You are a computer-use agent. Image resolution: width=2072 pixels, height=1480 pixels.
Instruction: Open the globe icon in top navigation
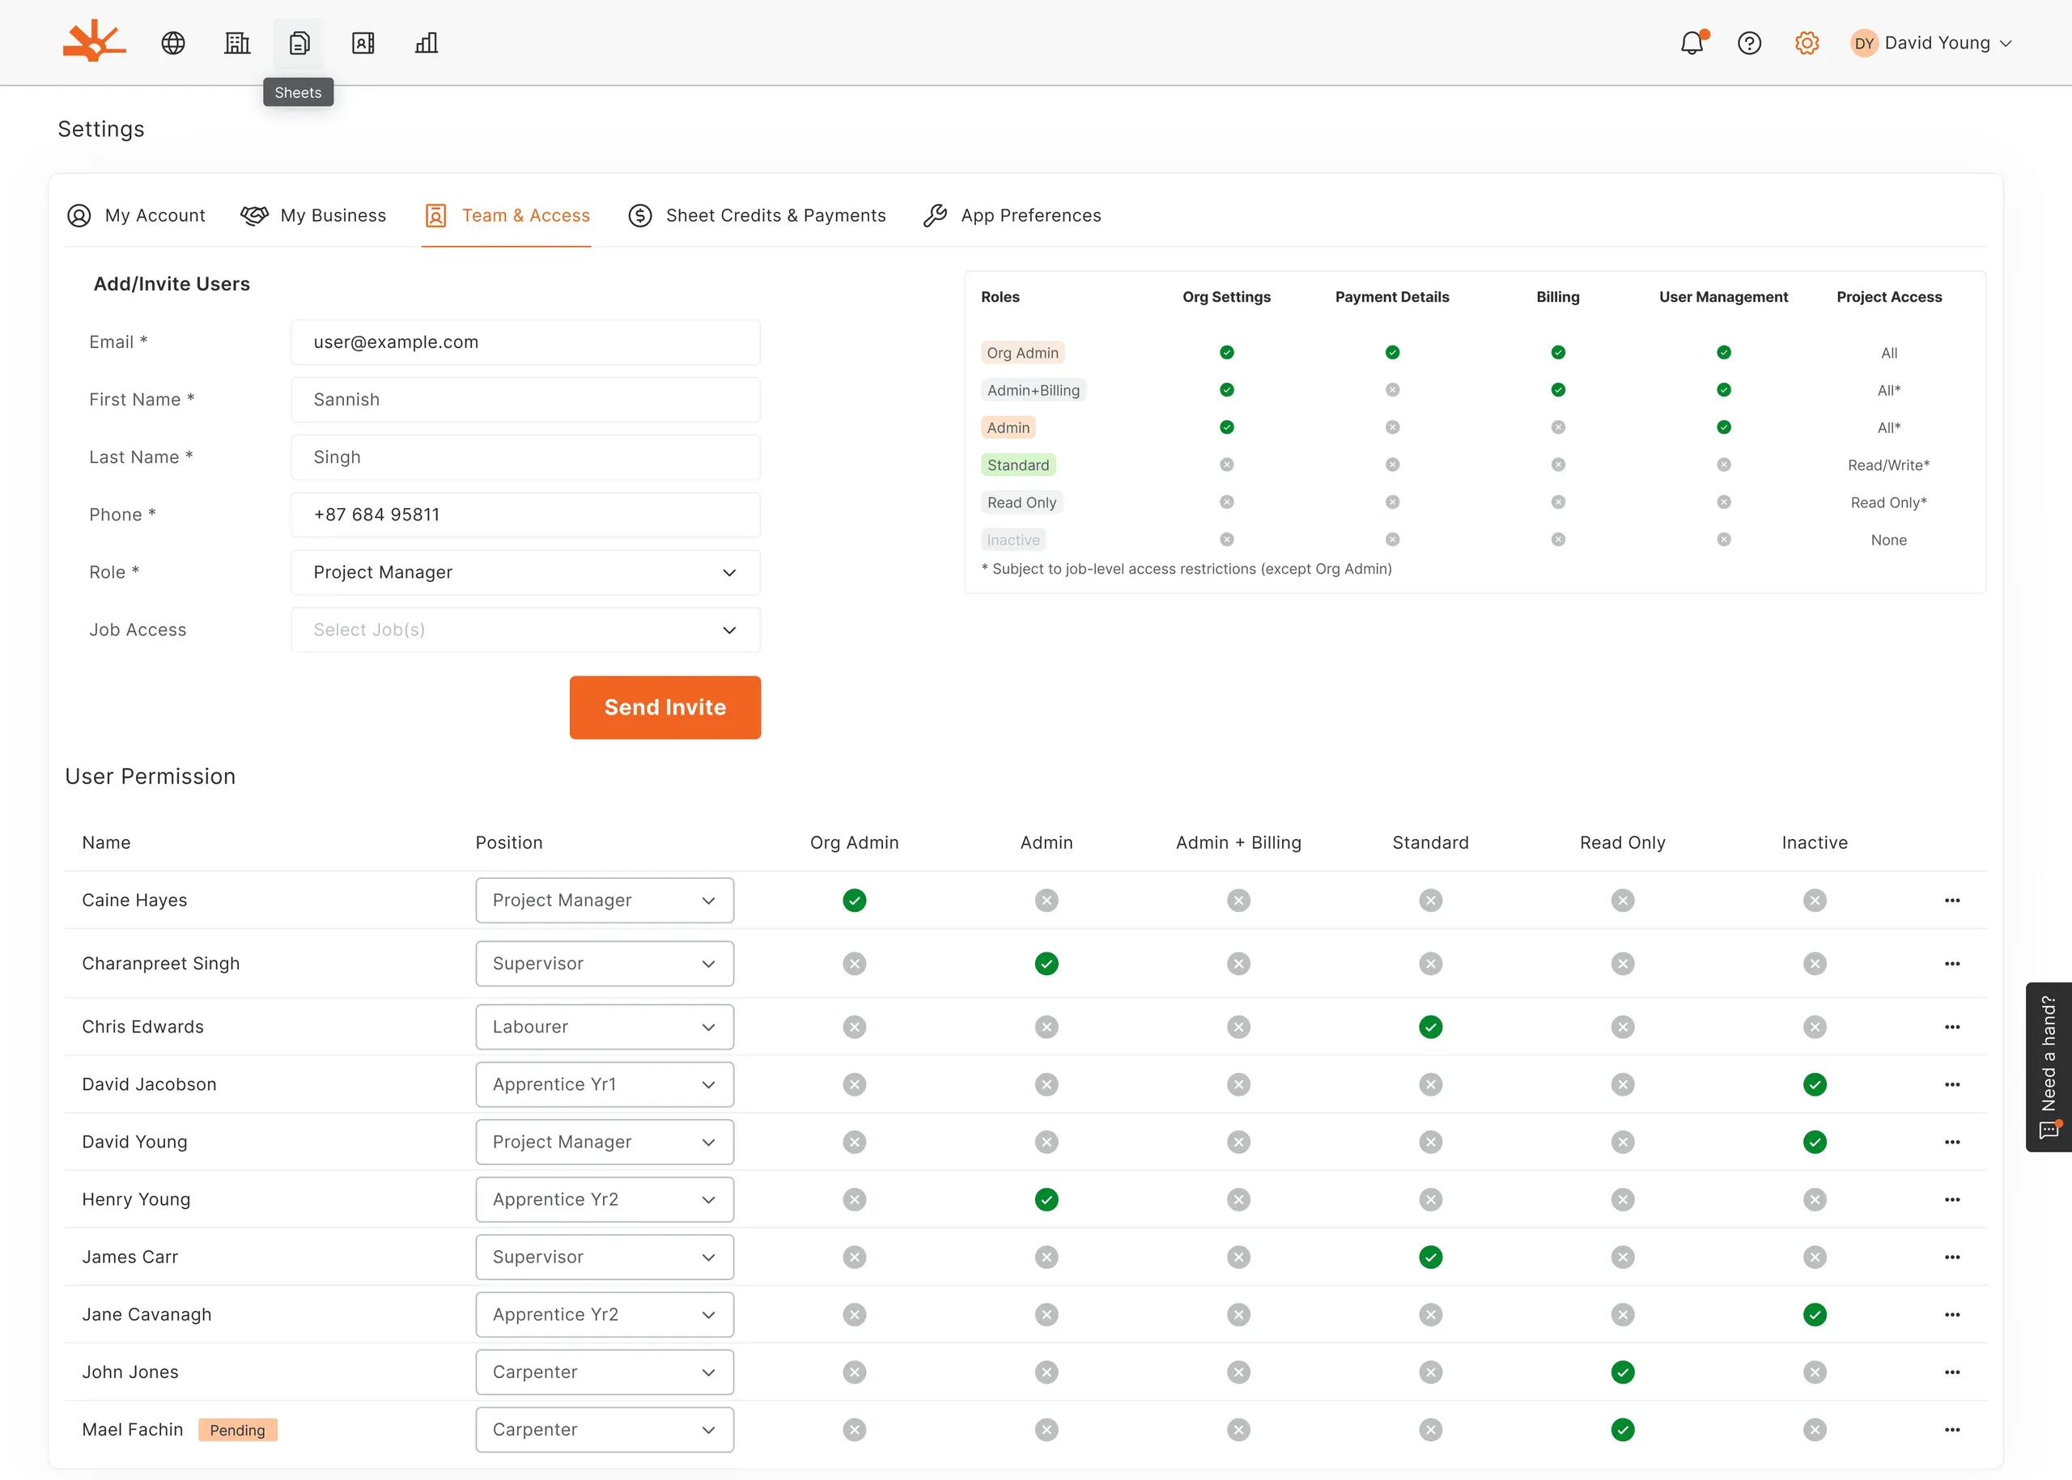pyautogui.click(x=173, y=43)
